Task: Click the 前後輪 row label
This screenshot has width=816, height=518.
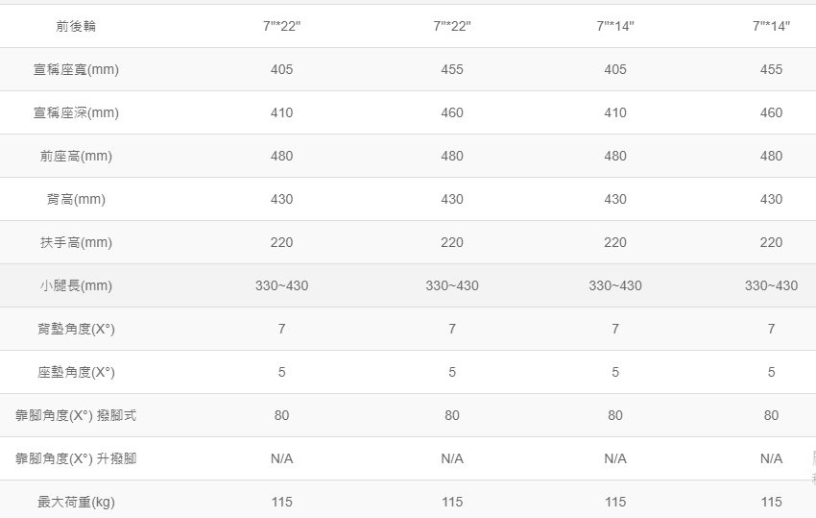Action: point(76,26)
